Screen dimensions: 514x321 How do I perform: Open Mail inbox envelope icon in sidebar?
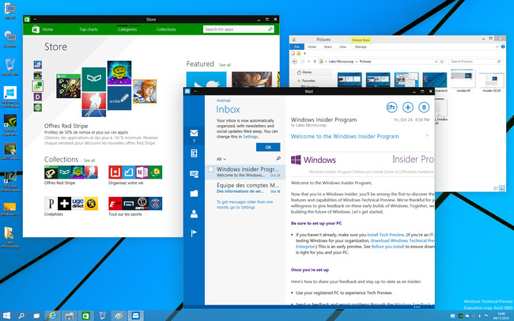pyautogui.click(x=194, y=133)
